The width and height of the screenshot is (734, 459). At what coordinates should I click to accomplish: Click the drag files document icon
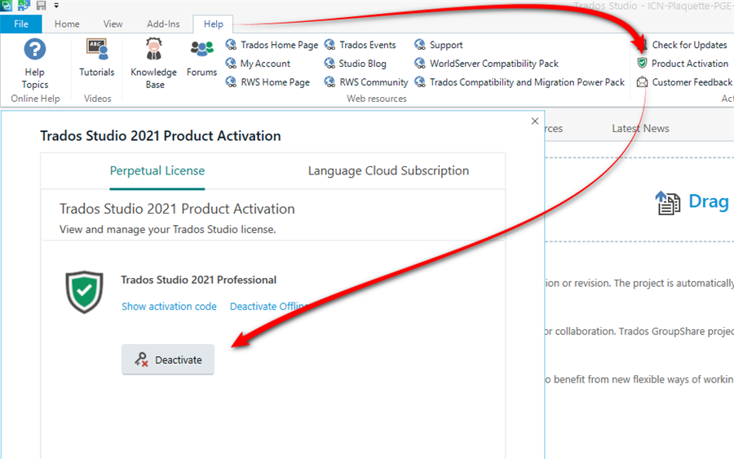click(x=667, y=203)
